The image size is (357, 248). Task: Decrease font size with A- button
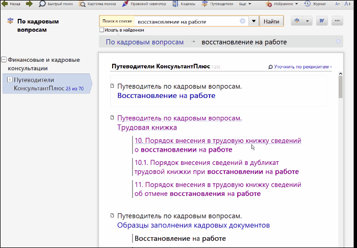point(338,4)
